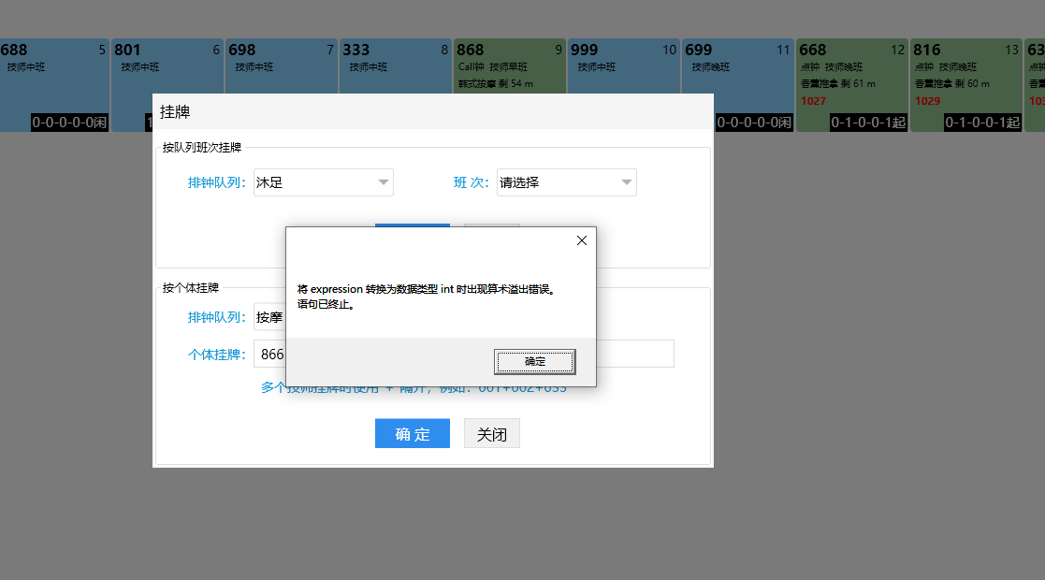The height and width of the screenshot is (580, 1045).
Task: Open the 排钟队列 dropdown showing 沐足
Action: pos(323,182)
